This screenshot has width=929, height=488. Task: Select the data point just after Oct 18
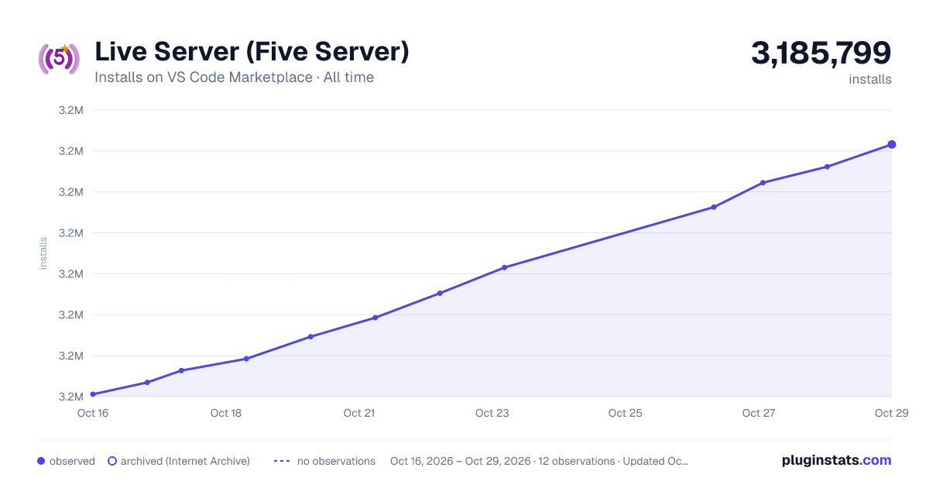246,359
